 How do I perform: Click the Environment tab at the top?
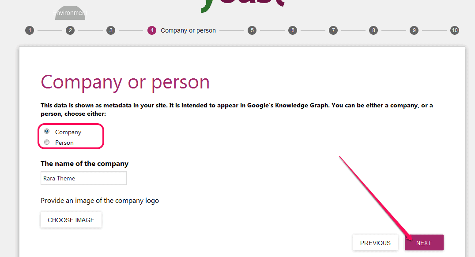[x=70, y=13]
